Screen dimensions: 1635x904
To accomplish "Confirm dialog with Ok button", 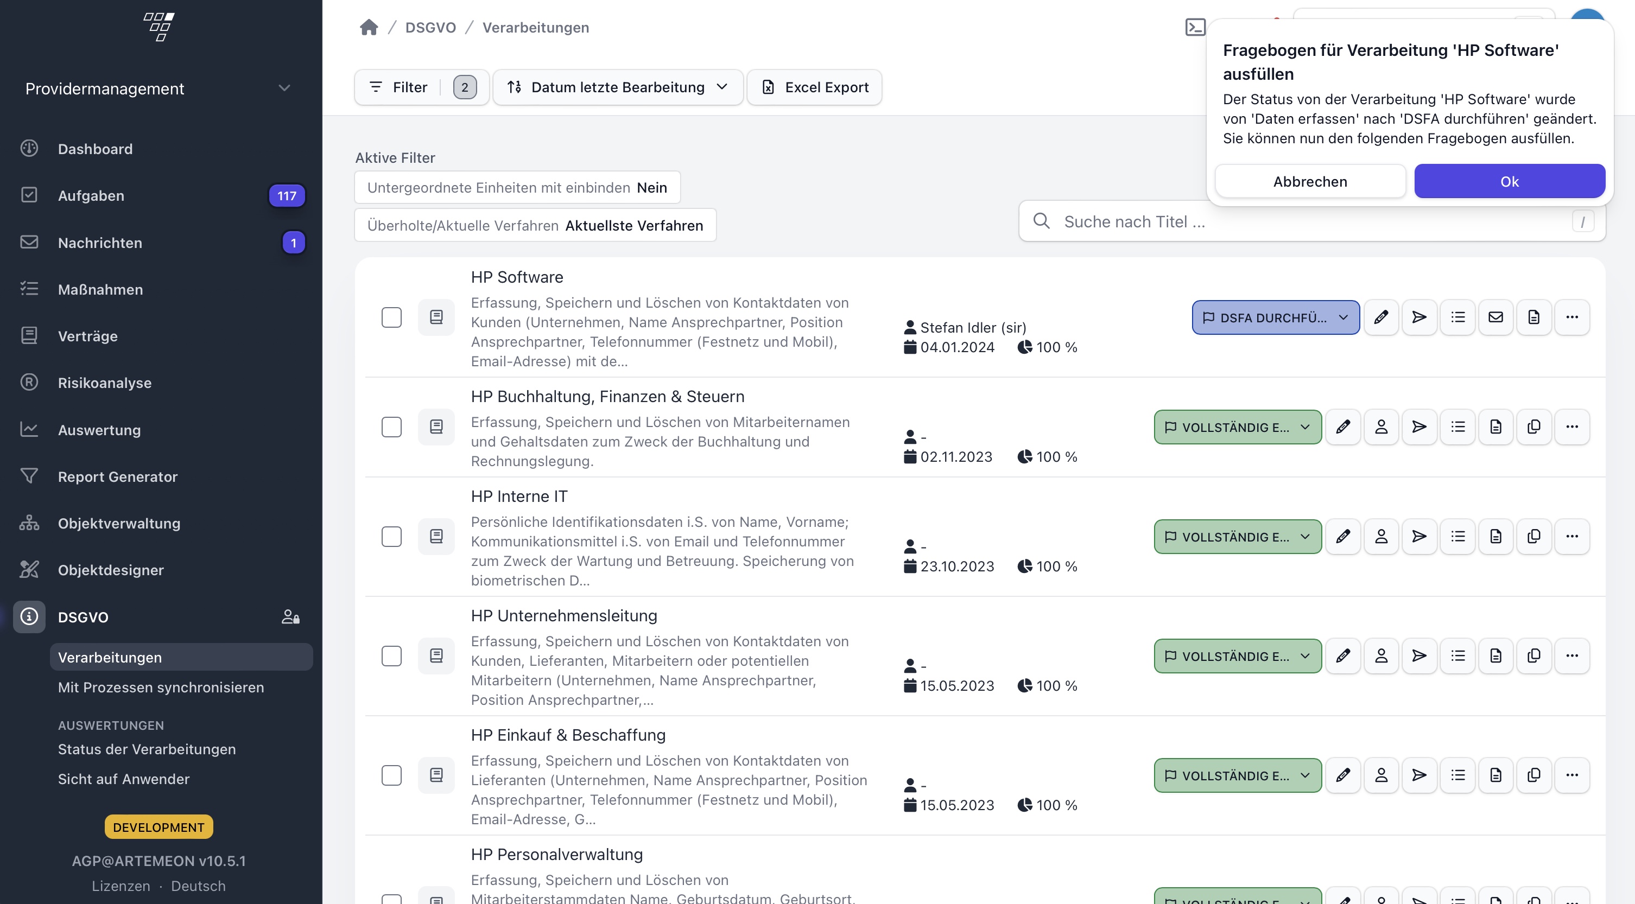I will [1509, 181].
